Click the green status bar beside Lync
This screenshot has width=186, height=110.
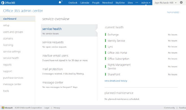click(105, 46)
